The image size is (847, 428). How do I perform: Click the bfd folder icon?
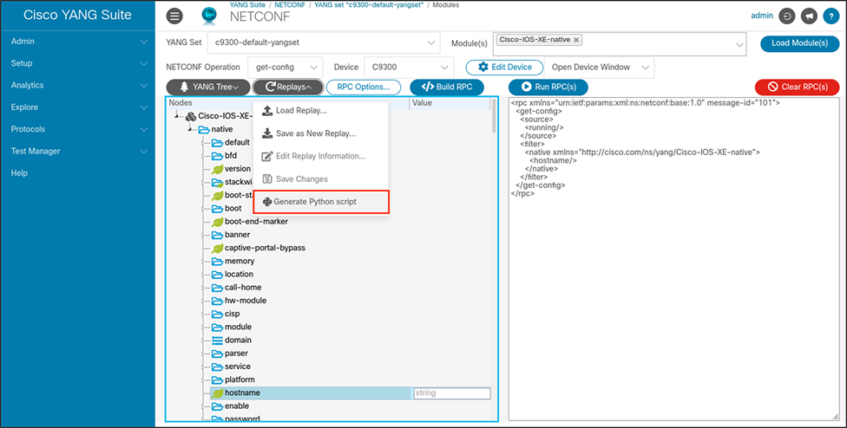[217, 156]
